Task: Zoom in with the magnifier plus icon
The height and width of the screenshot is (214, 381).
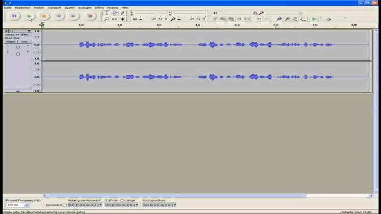Action: (x=279, y=19)
